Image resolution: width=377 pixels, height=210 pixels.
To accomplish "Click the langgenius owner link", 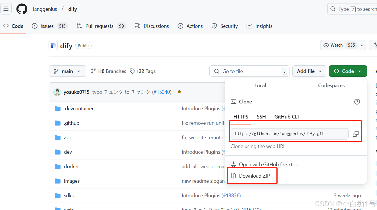I will pos(45,9).
